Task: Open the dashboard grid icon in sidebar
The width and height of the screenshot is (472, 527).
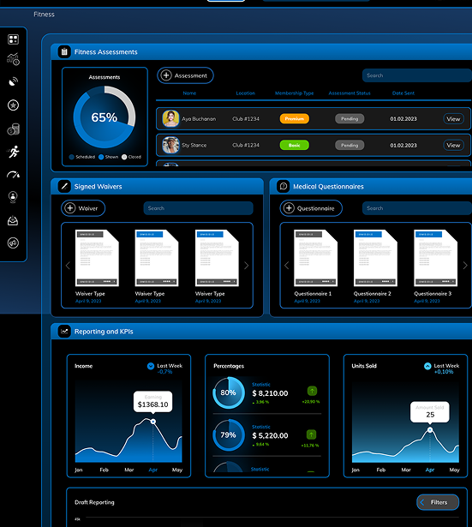Action: pyautogui.click(x=13, y=39)
